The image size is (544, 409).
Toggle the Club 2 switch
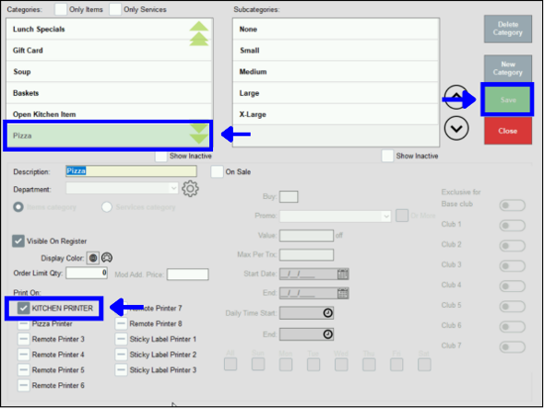512,246
